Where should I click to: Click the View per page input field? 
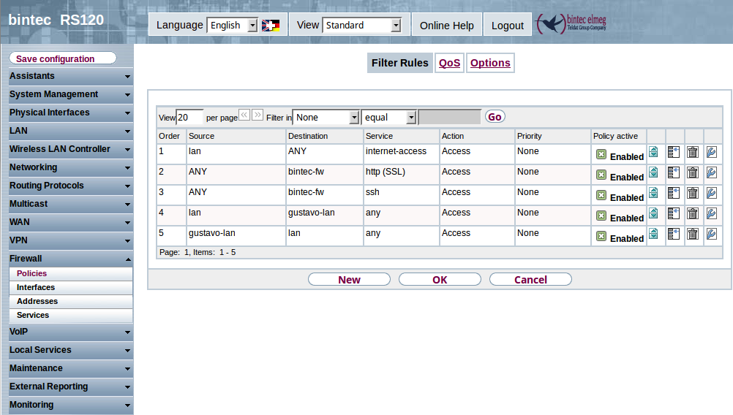click(x=189, y=117)
